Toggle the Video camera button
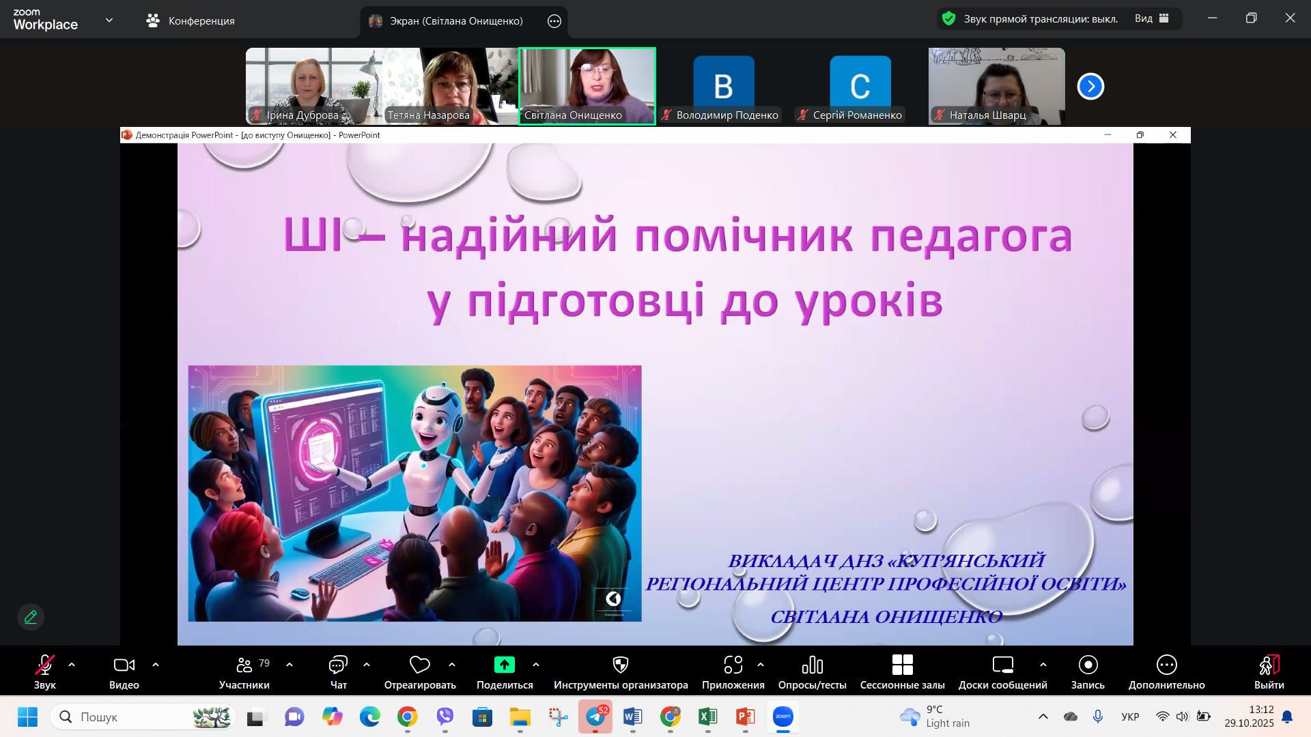 (x=124, y=665)
